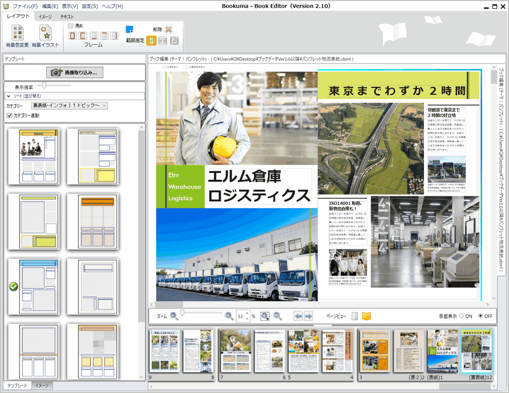Click the previous page left arrow
The height and width of the screenshot is (393, 509).
298,316
